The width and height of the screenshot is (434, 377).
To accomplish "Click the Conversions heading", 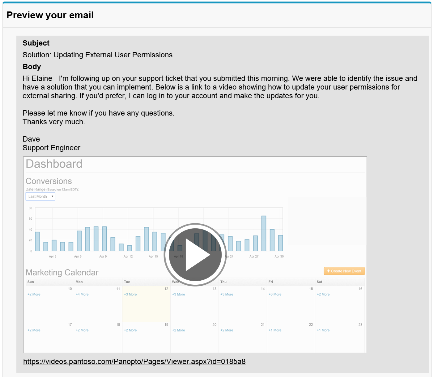I will click(x=49, y=181).
